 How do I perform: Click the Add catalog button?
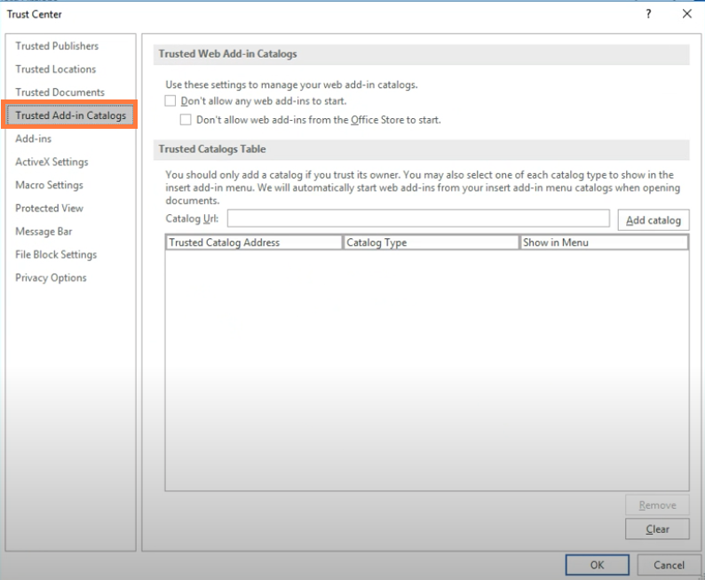coord(654,220)
